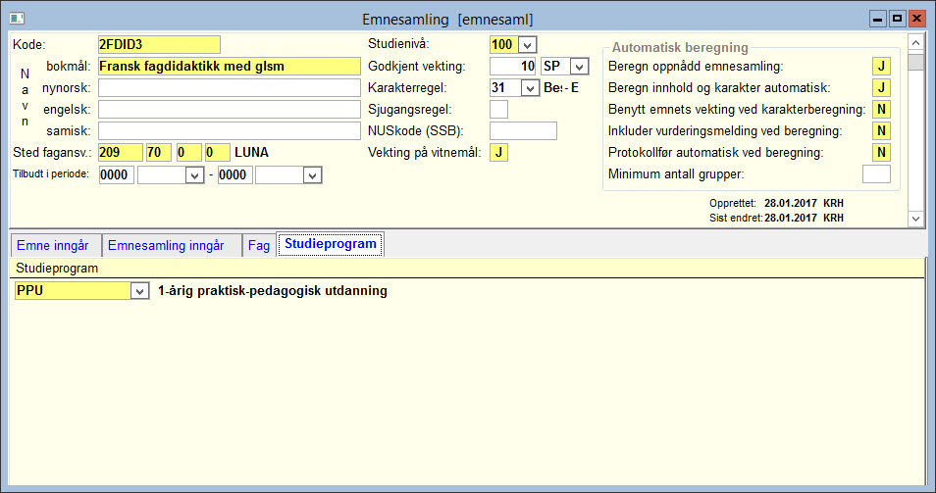Click the NUSkode (SSB) field
Screen dimensions: 936x493
[x=524, y=131]
